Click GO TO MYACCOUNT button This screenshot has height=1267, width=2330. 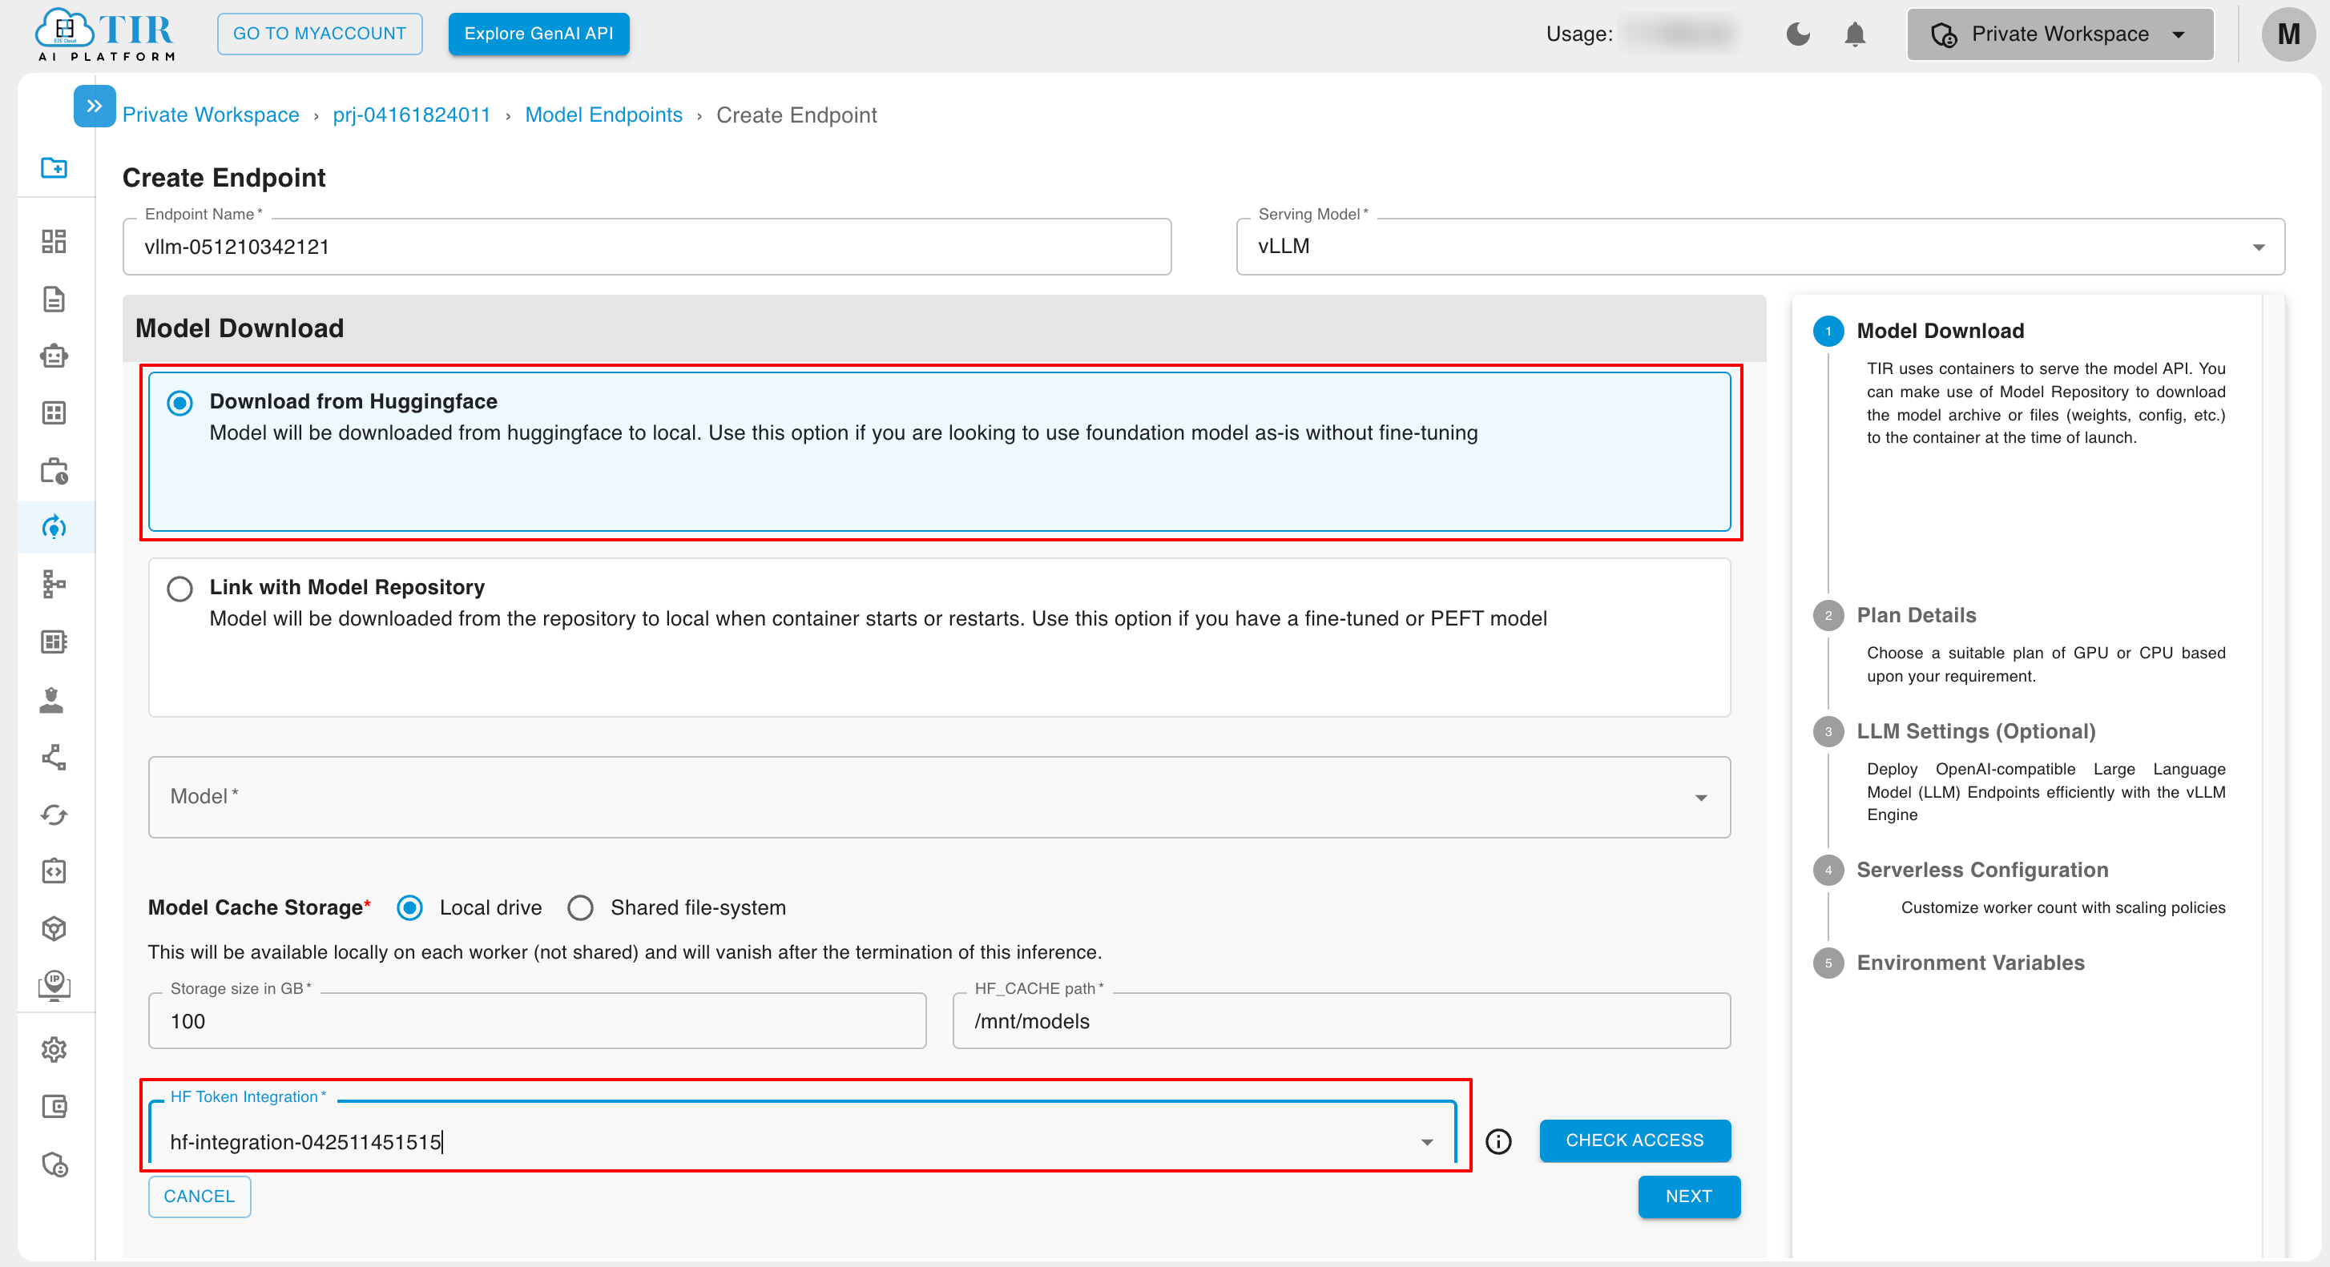(x=319, y=34)
